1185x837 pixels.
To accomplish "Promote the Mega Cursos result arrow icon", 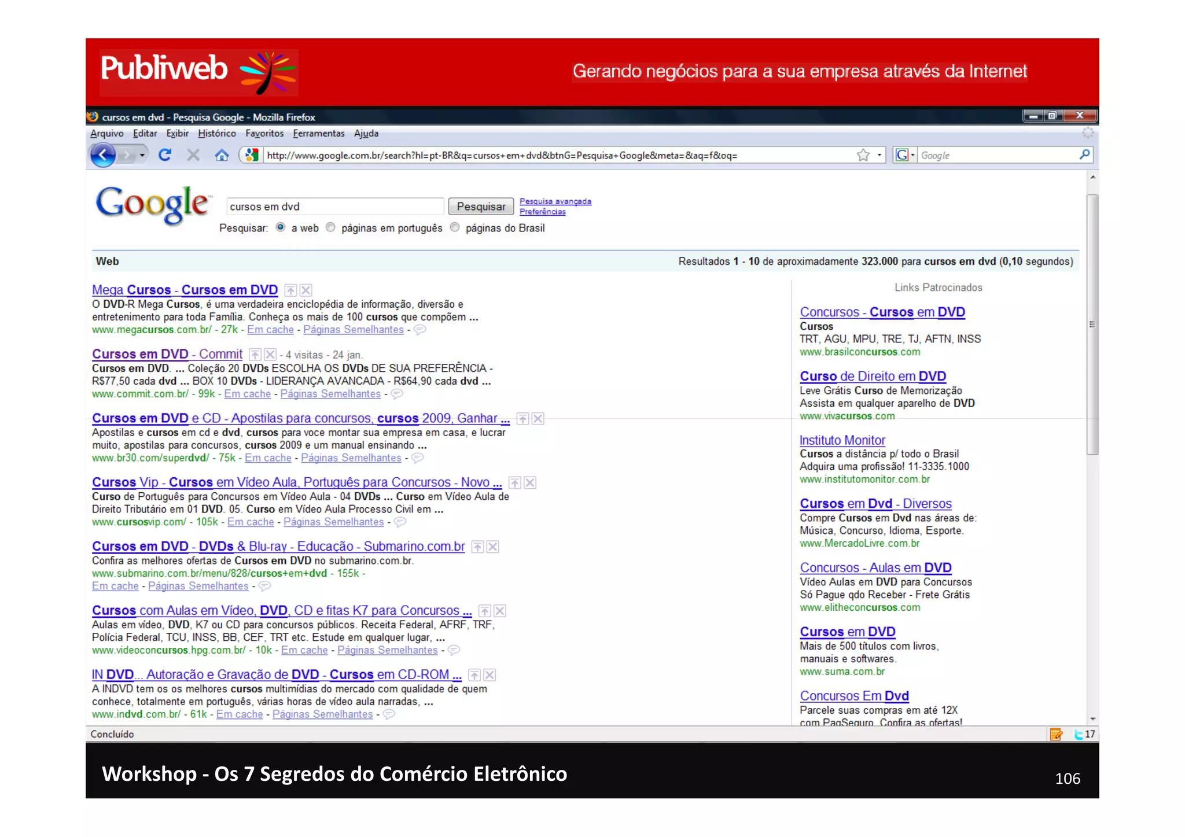I will point(291,290).
